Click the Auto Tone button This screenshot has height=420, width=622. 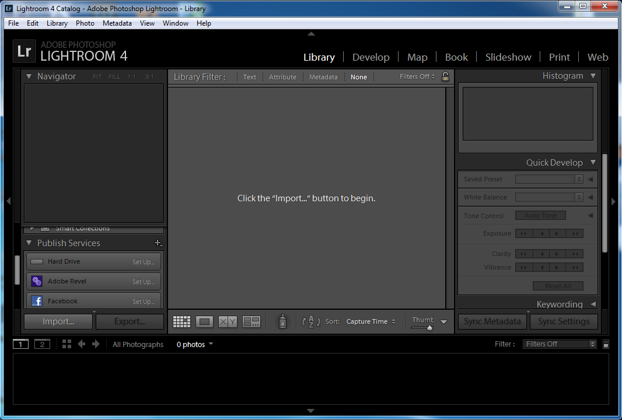[x=540, y=215]
